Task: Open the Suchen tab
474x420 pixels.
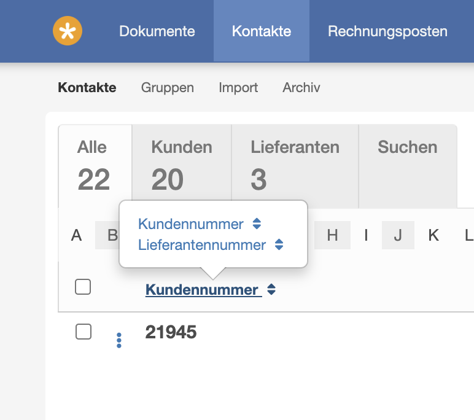Action: tap(408, 148)
